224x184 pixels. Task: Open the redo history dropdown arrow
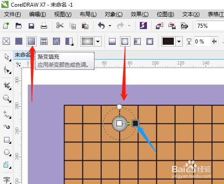click(129, 26)
